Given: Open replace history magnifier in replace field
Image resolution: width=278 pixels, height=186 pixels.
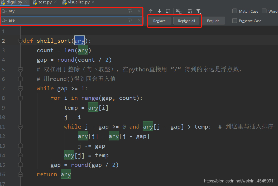Looking at the screenshot, I should (x=4, y=21).
